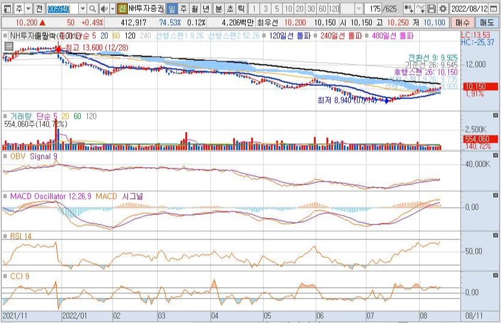Click the bar count field showing 175
The image size is (501, 323).
pos(374,8)
